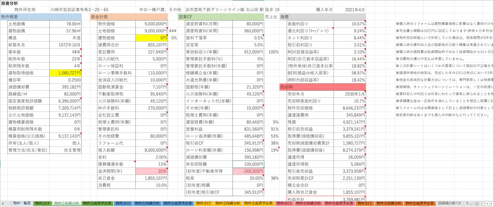This screenshot has height=207, width=494.
Task: Click the 指標 section header
Action: 322,17
